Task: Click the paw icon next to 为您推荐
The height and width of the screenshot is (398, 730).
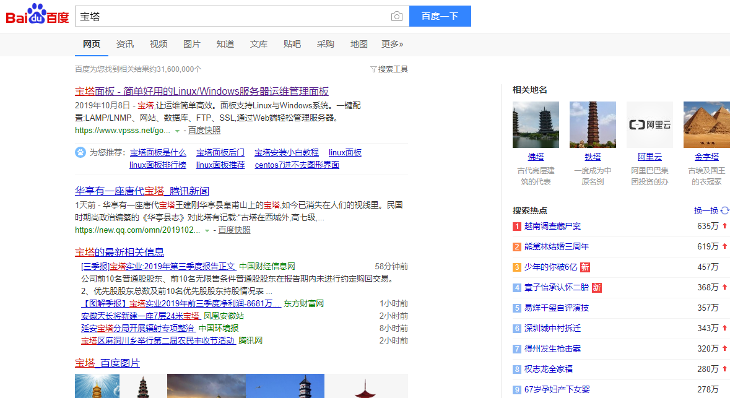Action: point(80,152)
